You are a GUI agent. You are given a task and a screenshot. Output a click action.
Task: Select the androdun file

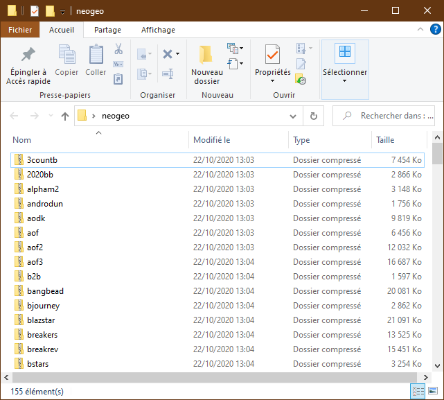(217, 204)
